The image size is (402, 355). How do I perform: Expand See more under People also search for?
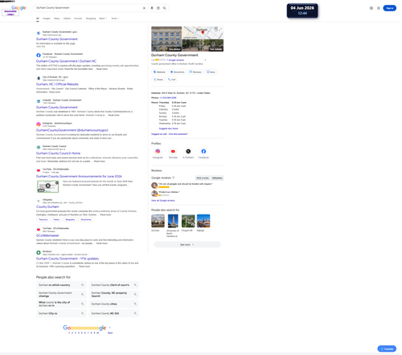click(x=187, y=244)
